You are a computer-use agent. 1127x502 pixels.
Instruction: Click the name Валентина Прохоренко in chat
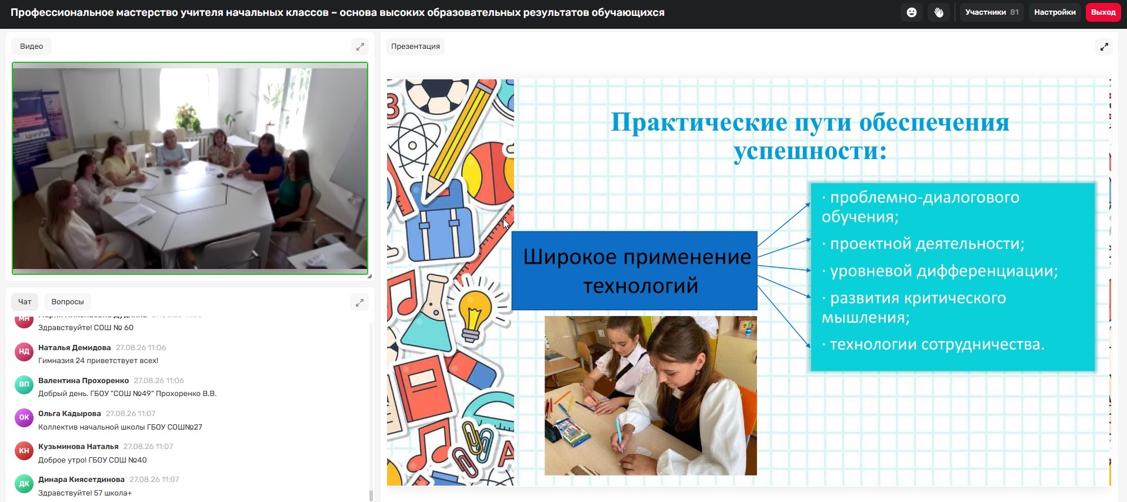(84, 381)
